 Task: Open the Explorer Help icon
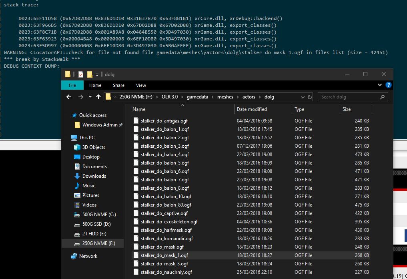388,85
